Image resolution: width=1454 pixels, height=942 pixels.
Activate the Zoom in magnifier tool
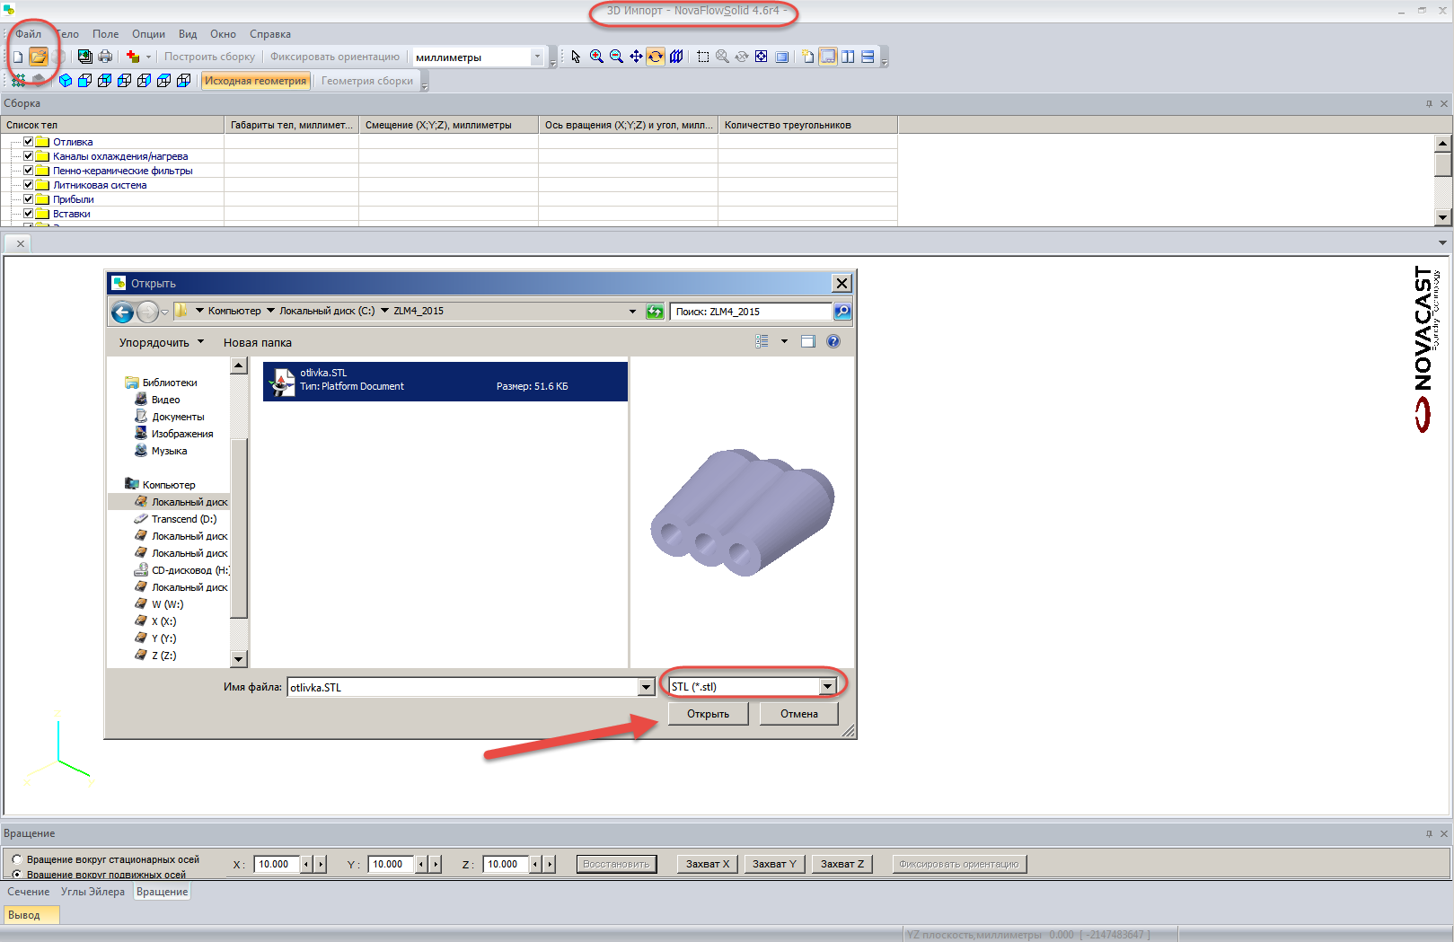(596, 57)
